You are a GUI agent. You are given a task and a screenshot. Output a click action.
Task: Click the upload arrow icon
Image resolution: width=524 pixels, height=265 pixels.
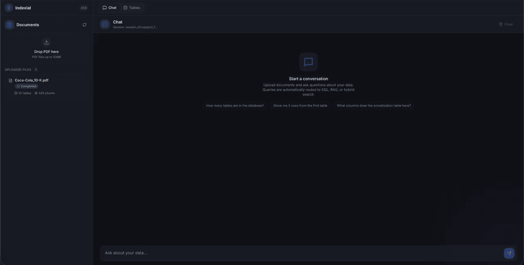46,43
